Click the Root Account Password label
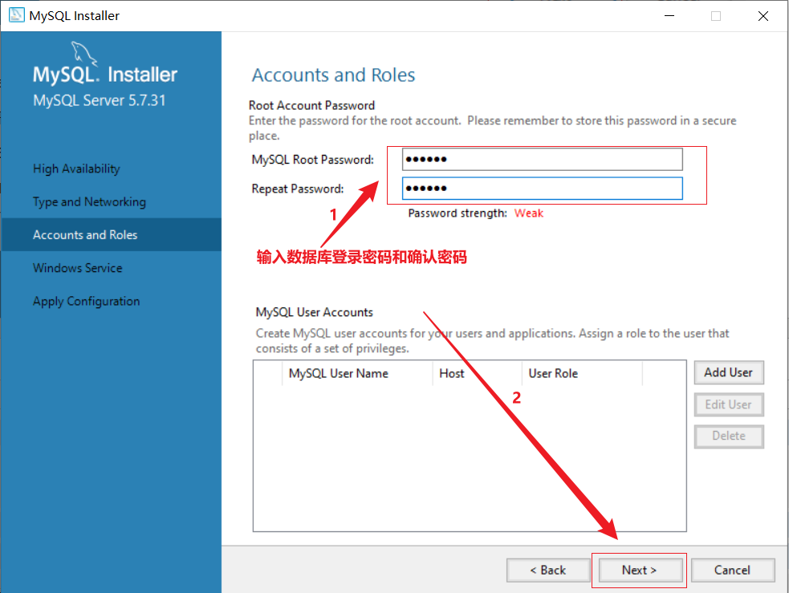The image size is (789, 593). pos(312,105)
